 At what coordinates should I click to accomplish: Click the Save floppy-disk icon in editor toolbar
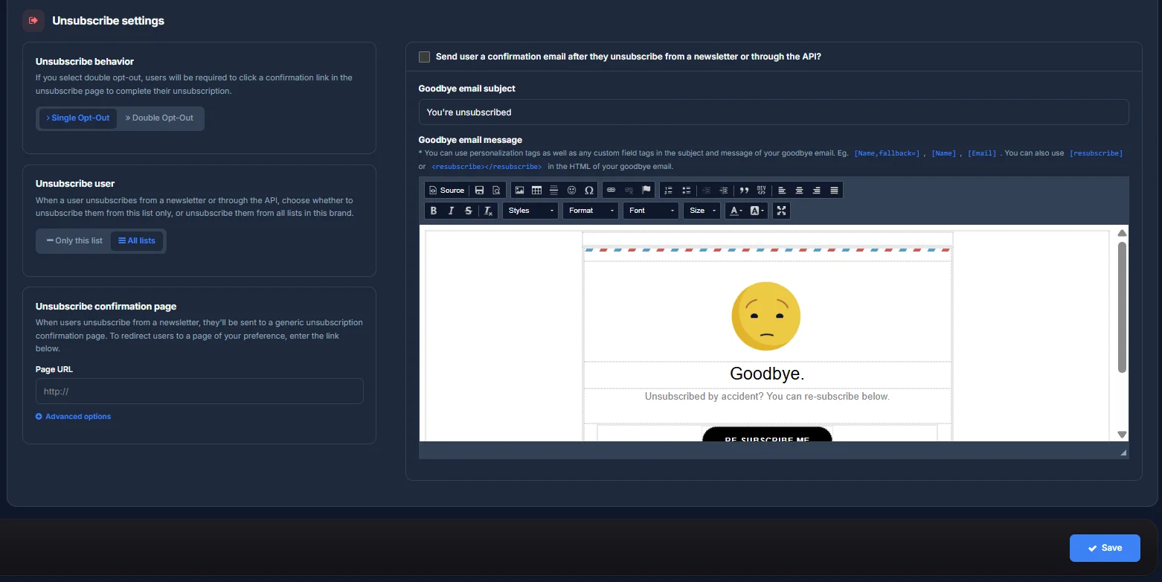point(479,191)
